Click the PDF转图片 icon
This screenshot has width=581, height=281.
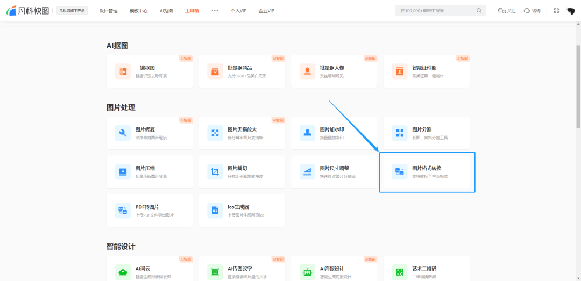(x=123, y=210)
